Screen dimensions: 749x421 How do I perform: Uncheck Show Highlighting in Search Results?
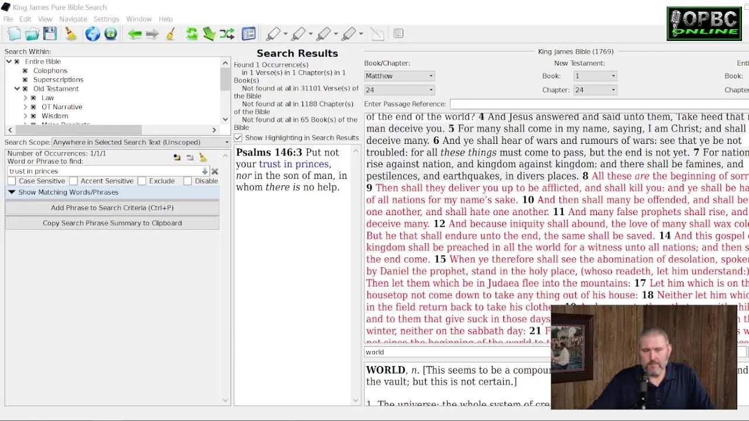coord(238,138)
